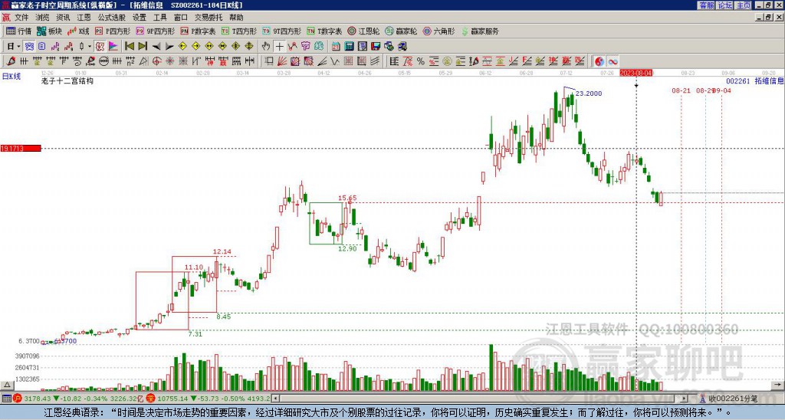Jump to first bar icon
The image size is (785, 420).
pos(129,47)
